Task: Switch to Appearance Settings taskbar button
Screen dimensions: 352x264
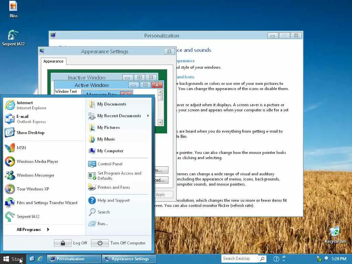Action: coord(129,259)
